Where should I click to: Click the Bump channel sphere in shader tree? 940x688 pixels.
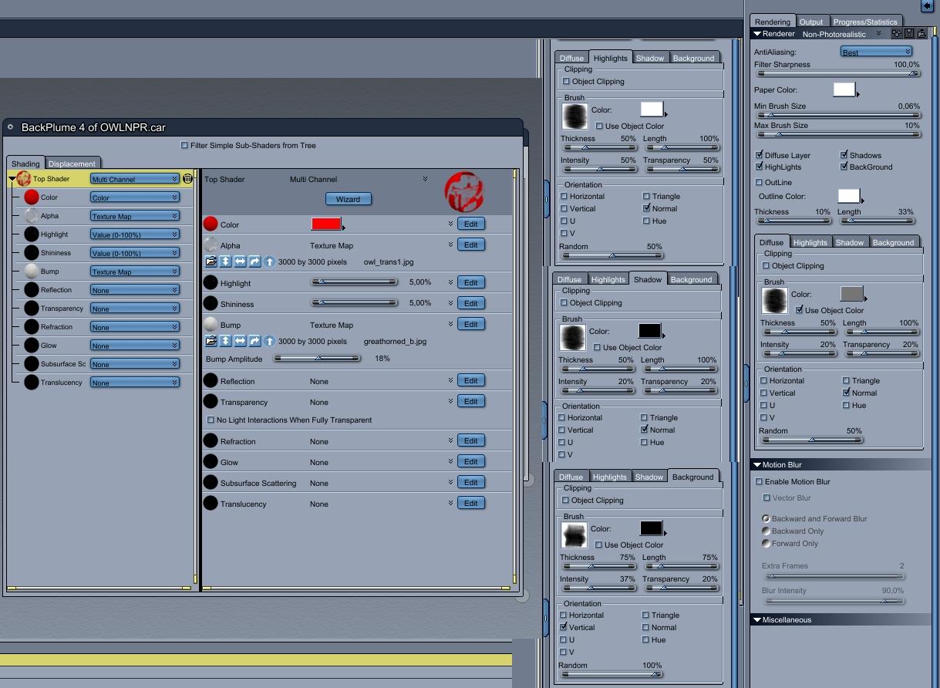[32, 271]
